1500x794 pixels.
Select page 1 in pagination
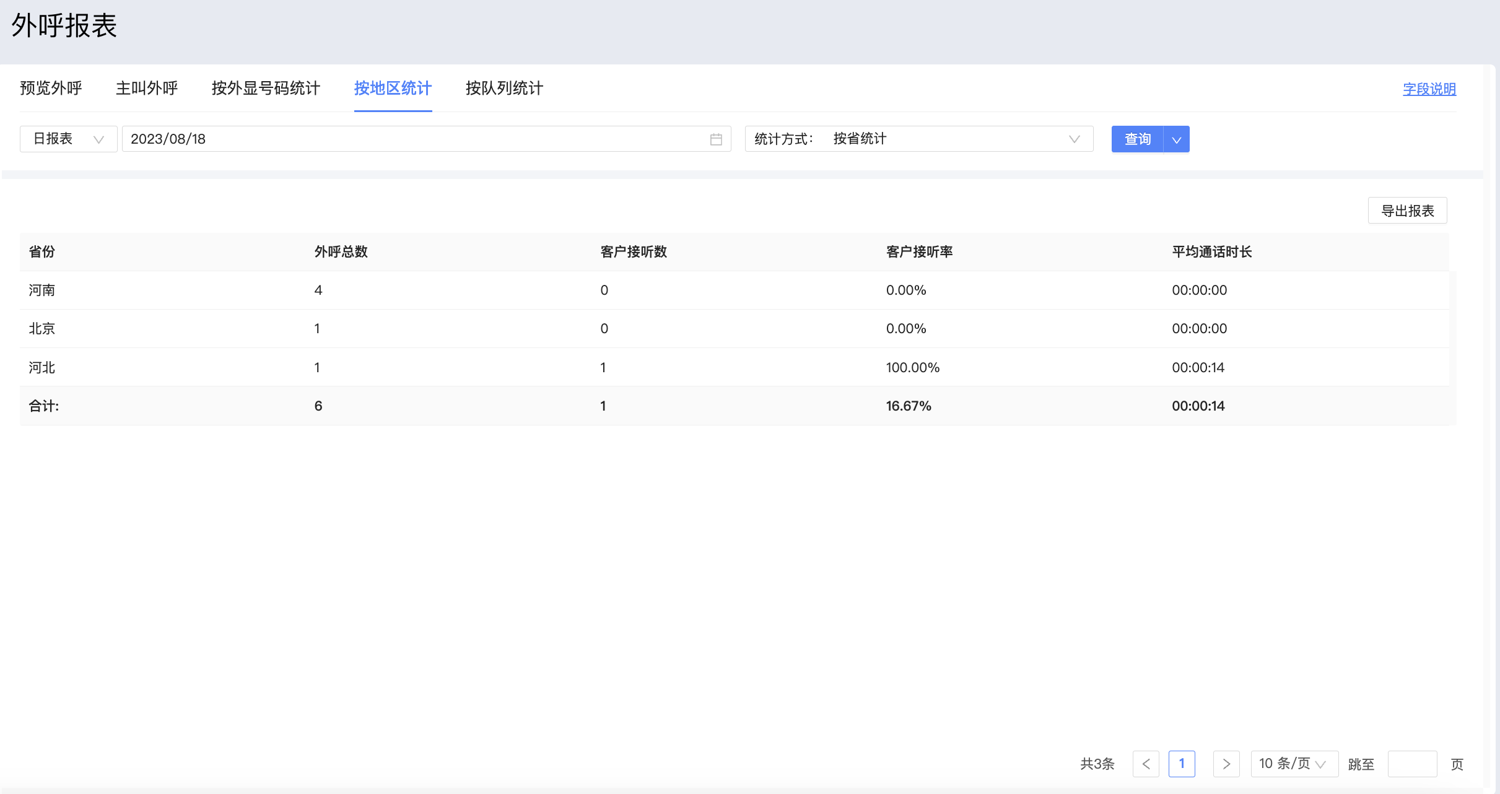1181,764
